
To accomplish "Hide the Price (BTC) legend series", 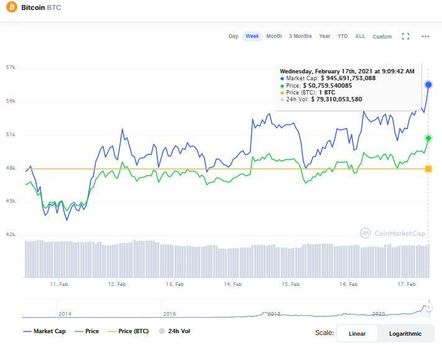I will (128, 331).
